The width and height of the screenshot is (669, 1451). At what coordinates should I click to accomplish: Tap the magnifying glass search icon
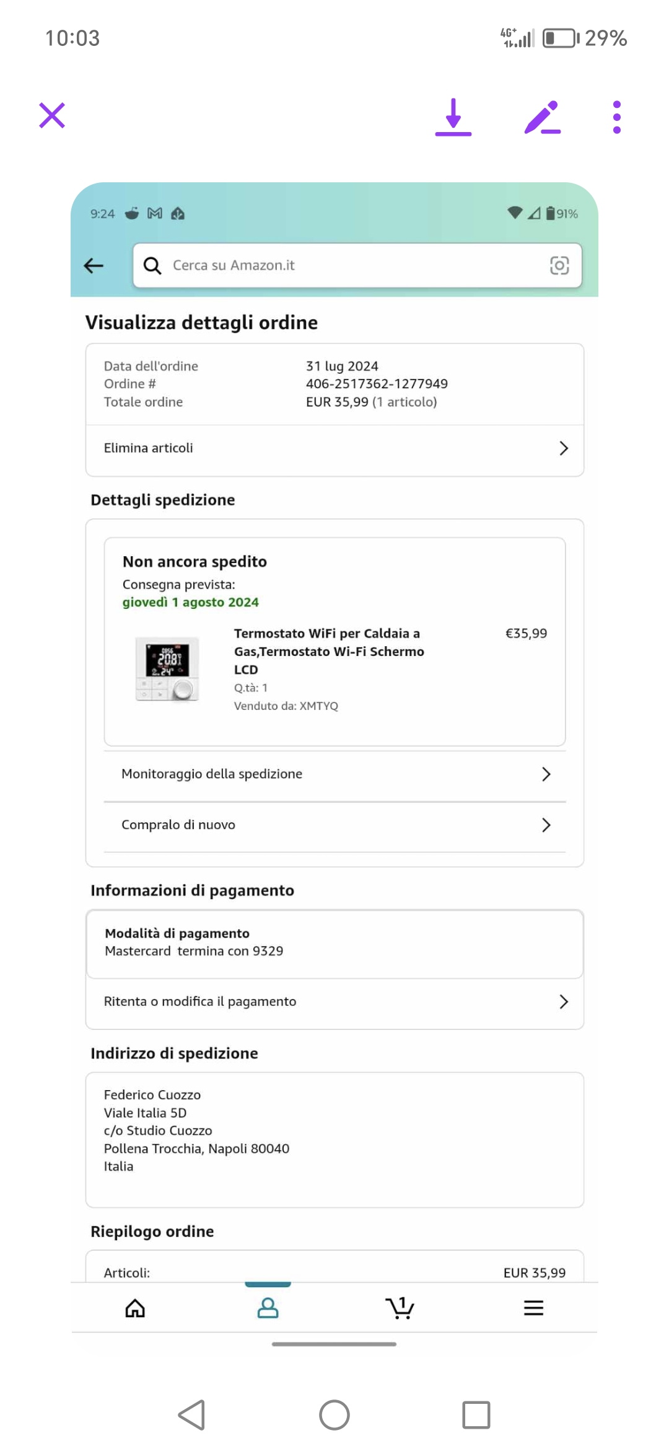152,266
